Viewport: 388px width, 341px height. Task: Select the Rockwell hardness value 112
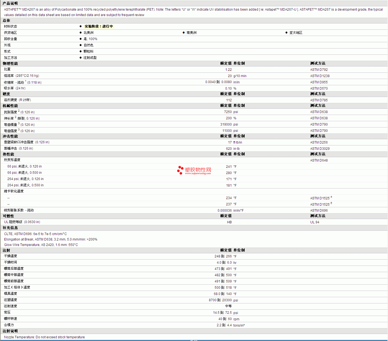(229, 100)
